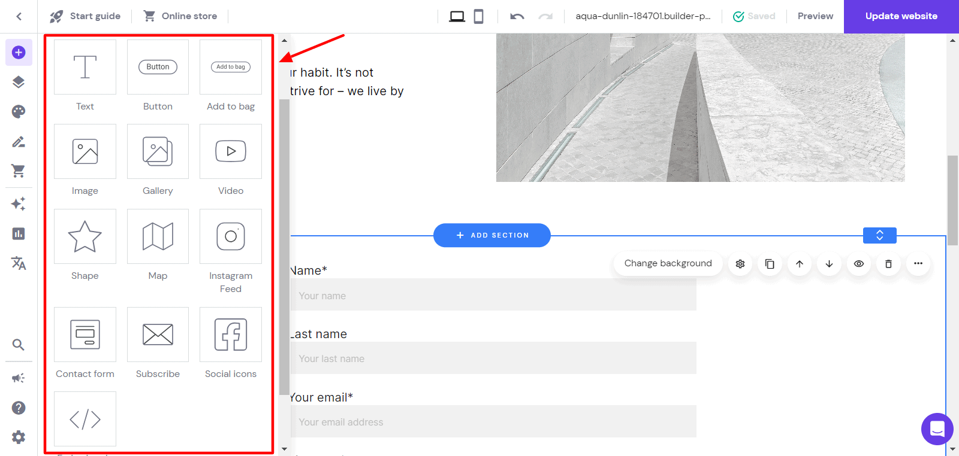Open the Start guide
This screenshot has height=456, width=959.
(x=85, y=16)
